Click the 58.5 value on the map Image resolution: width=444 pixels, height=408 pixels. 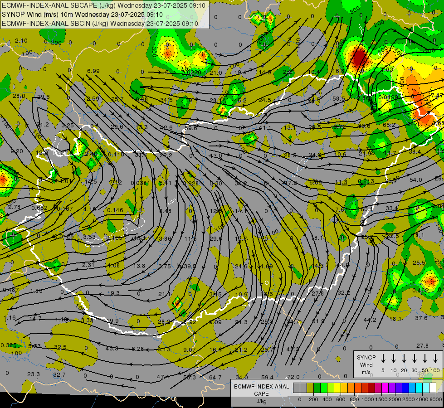pyautogui.click(x=339, y=98)
